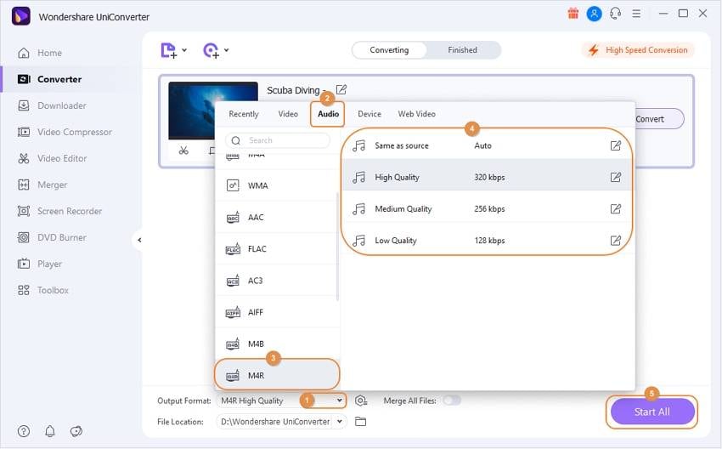Expand the add files dropdown arrow
722x449 pixels.
tap(184, 50)
